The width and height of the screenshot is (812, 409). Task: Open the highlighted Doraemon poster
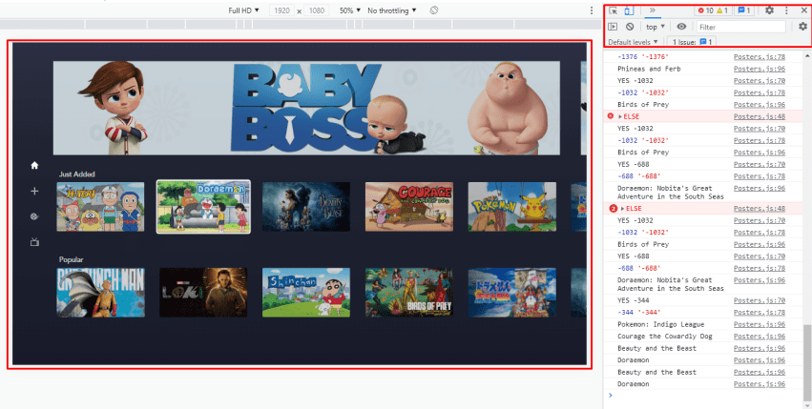203,207
